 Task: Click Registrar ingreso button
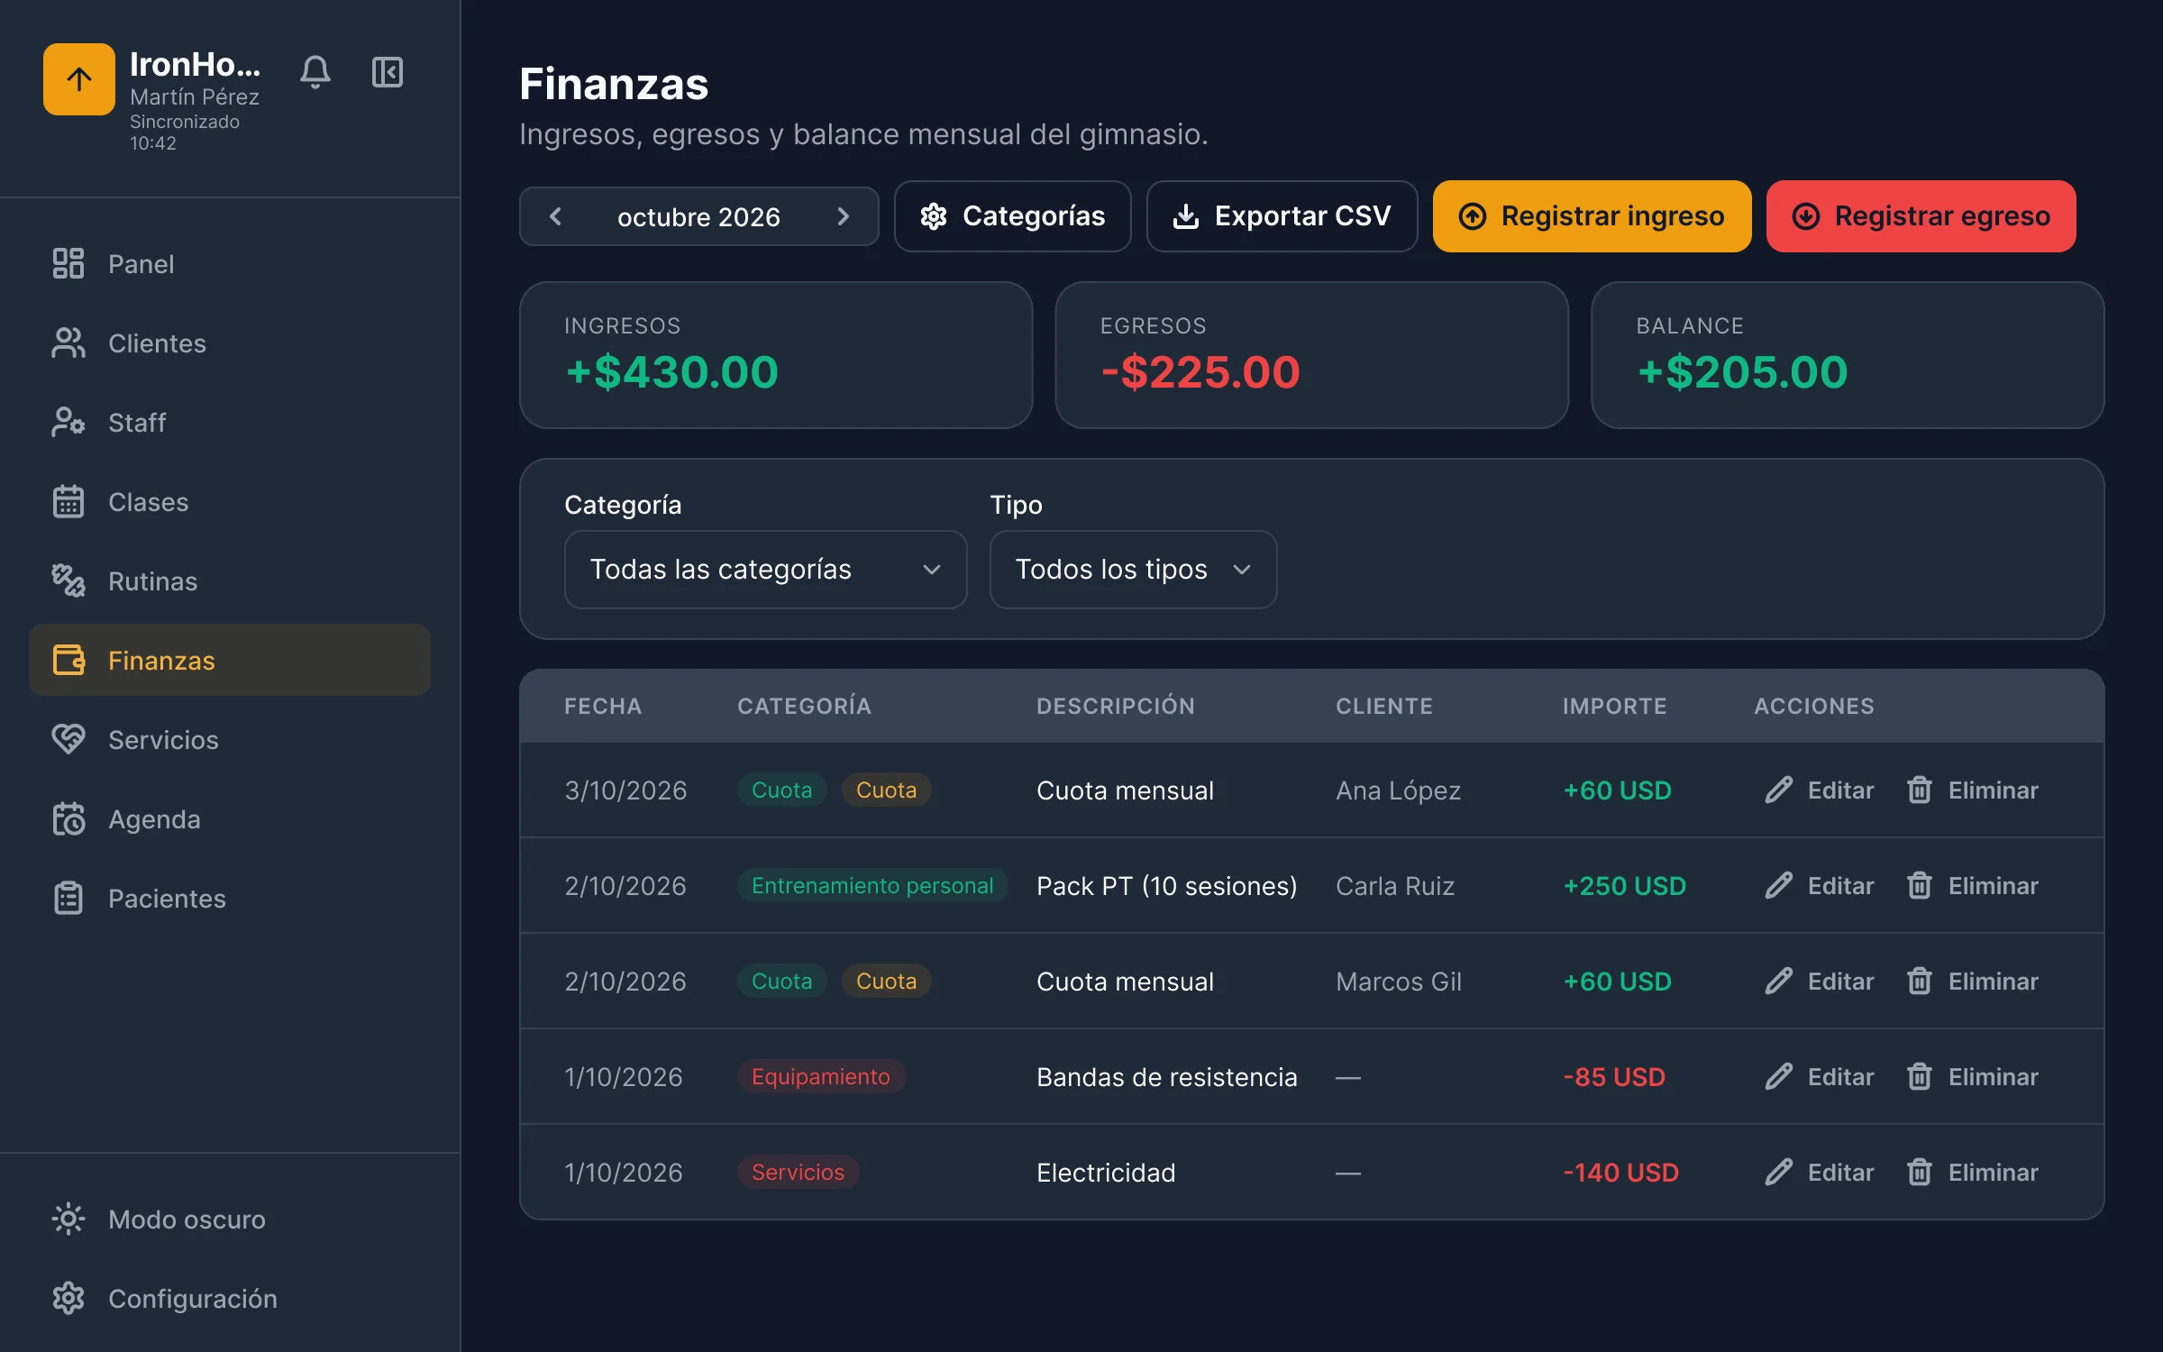tap(1592, 216)
